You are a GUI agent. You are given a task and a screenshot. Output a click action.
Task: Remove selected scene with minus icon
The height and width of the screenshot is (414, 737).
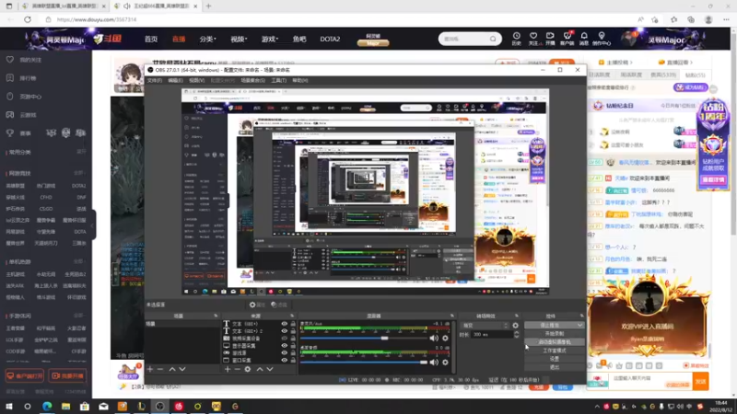(x=160, y=370)
